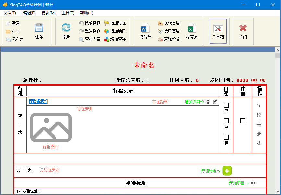The height and width of the screenshot is (195, 281).
Task: Check the 早 breakfast checkbox
Action: click(226, 105)
